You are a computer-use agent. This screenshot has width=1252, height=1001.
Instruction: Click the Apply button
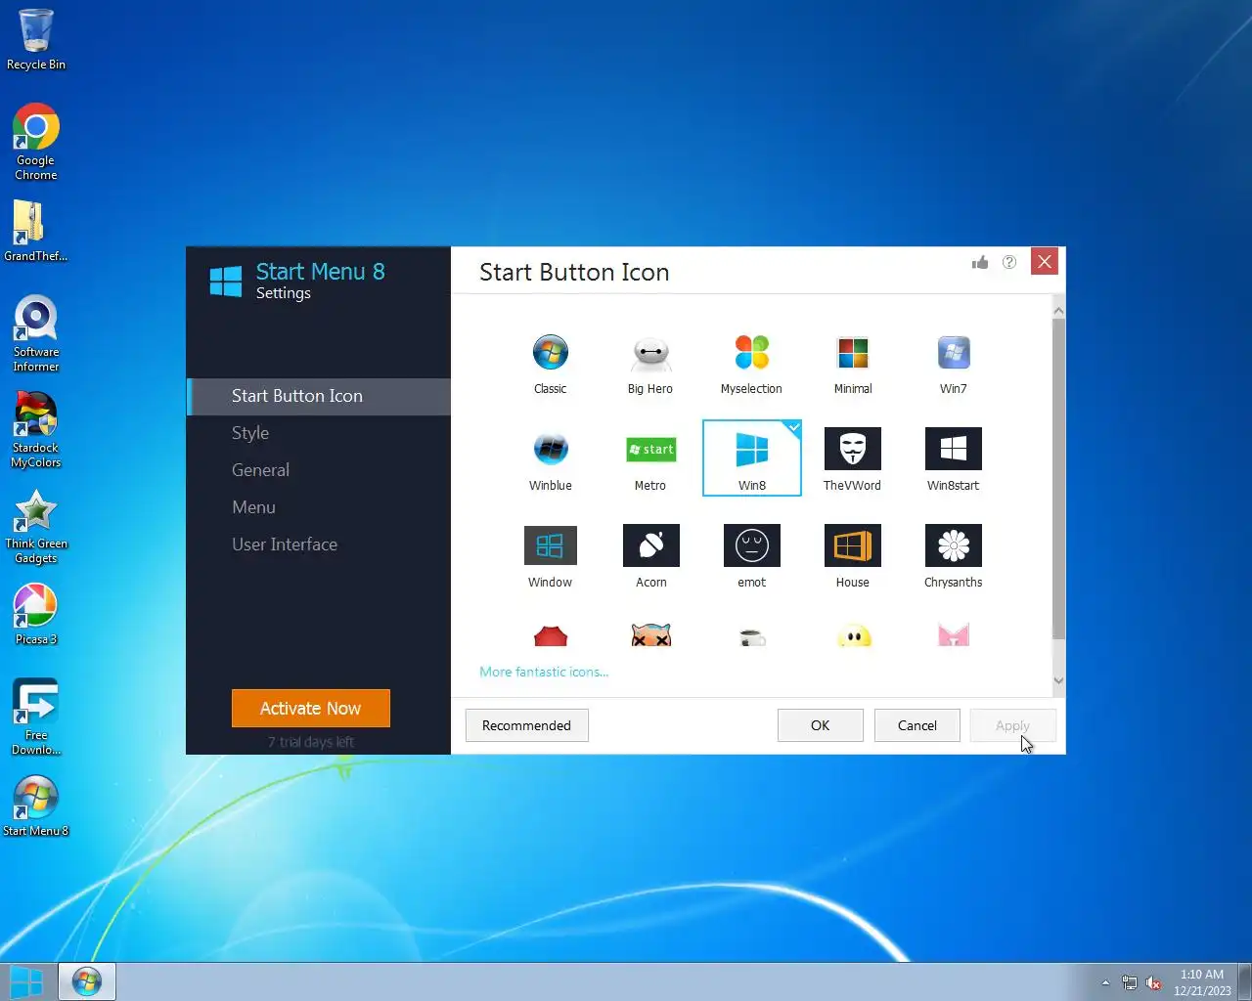point(1012,725)
